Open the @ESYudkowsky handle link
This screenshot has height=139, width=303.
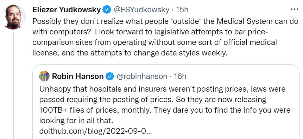point(141,9)
